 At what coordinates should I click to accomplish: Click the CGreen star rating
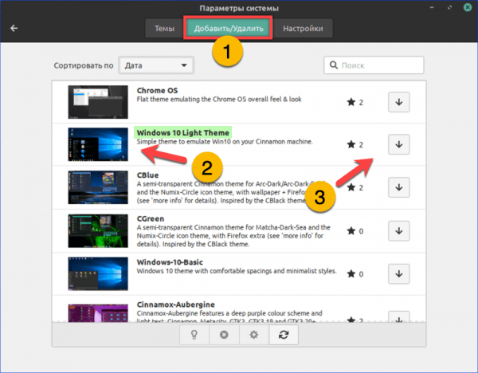click(355, 231)
